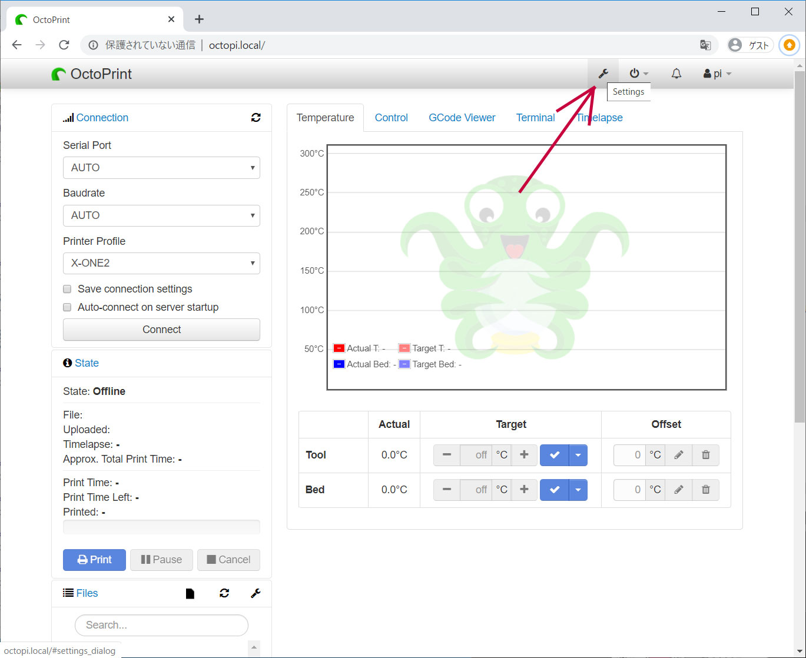This screenshot has height=658, width=806.
Task: Open Bed temperature presets dropdown
Action: (578, 490)
